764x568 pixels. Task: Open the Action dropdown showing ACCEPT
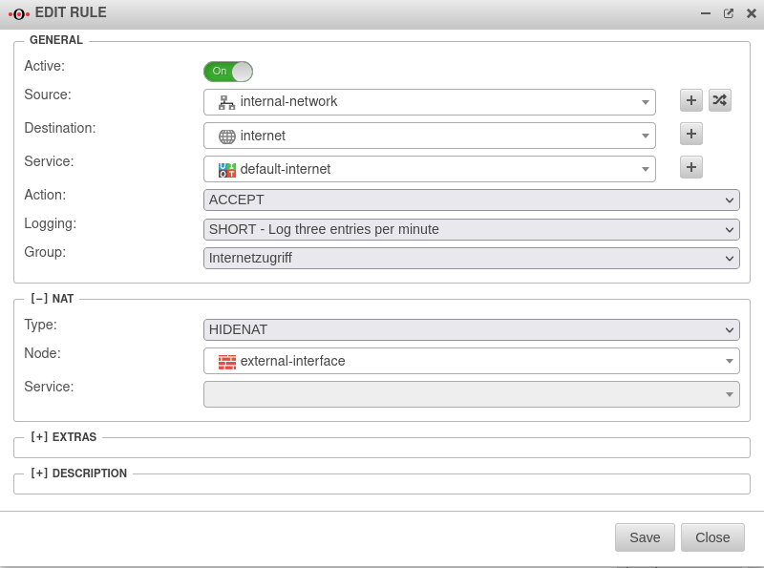tap(471, 200)
